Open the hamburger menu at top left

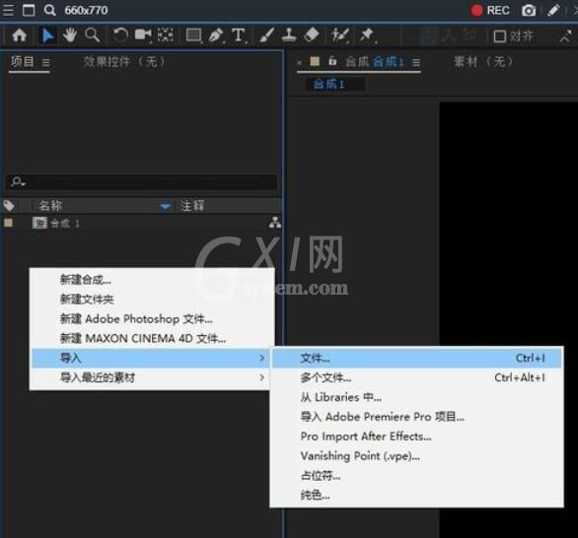point(7,10)
